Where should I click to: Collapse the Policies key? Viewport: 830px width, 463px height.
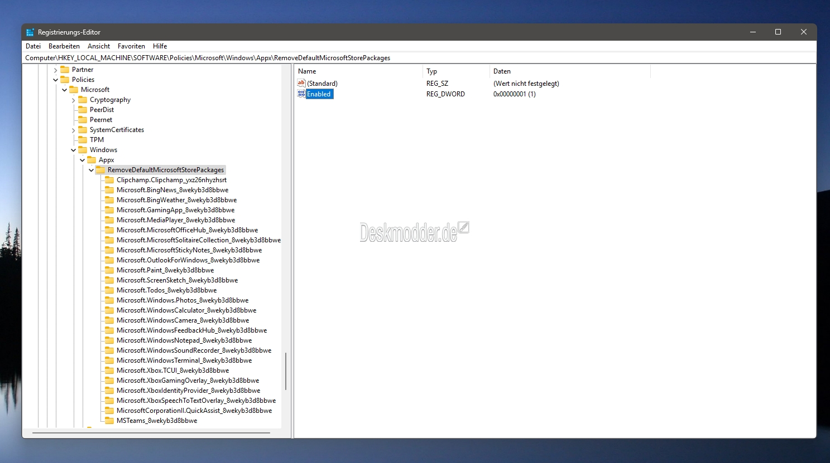click(x=55, y=80)
